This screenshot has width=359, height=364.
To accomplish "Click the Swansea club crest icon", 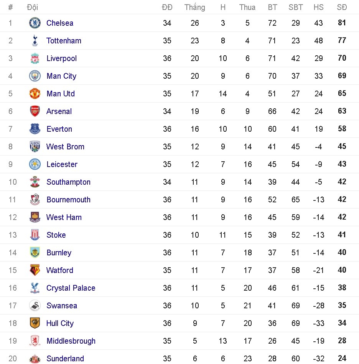I will (x=35, y=306).
